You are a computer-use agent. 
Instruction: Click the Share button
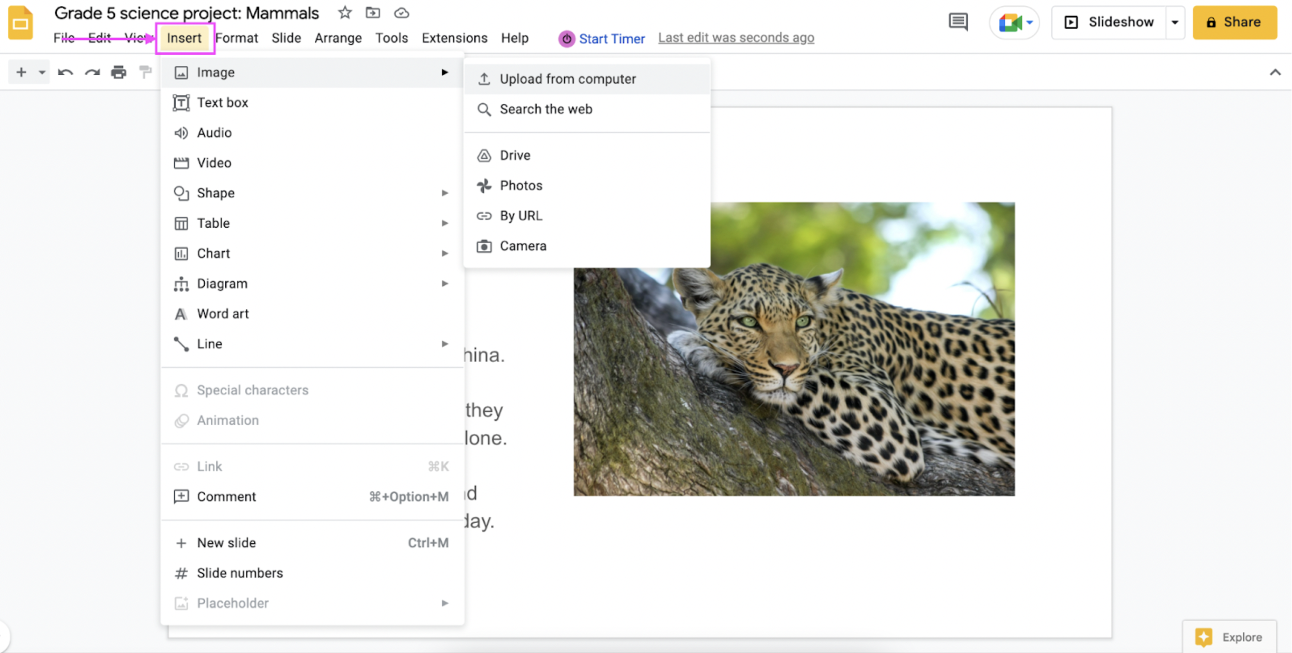(x=1235, y=23)
